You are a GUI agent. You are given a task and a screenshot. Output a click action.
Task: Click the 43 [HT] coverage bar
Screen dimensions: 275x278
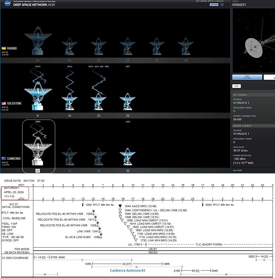click(x=127, y=264)
